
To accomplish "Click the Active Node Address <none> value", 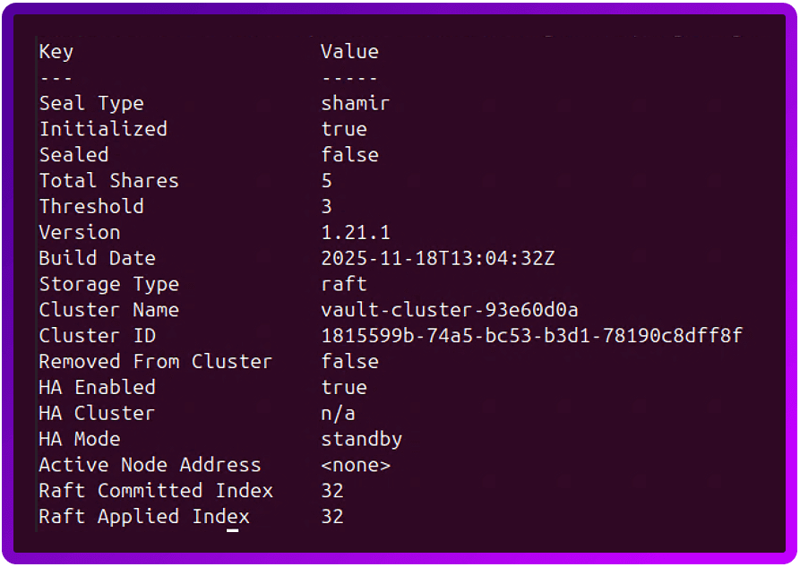I will tap(356, 466).
